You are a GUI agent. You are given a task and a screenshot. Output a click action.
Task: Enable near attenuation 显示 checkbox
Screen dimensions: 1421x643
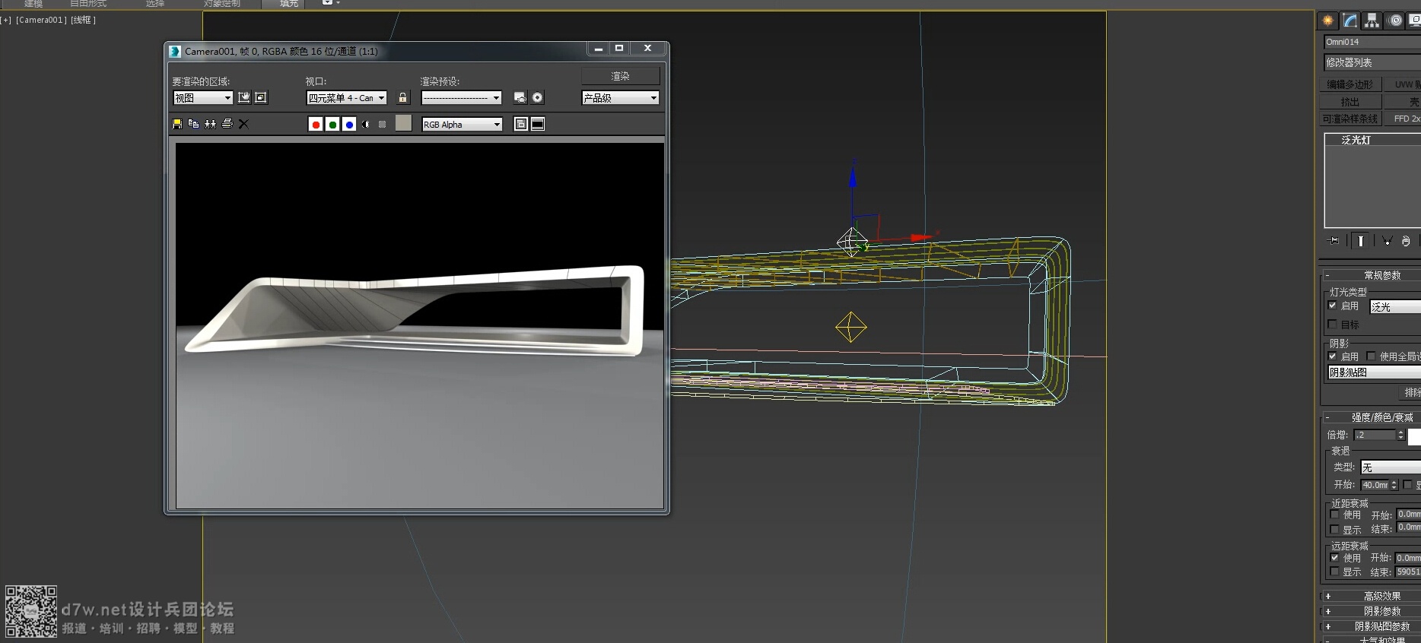point(1334,530)
